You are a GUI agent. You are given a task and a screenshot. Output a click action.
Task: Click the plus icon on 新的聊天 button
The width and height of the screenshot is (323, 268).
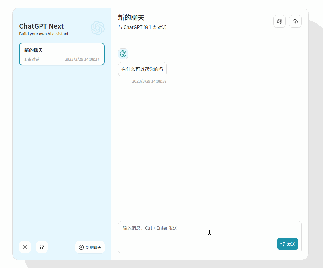tap(81, 247)
